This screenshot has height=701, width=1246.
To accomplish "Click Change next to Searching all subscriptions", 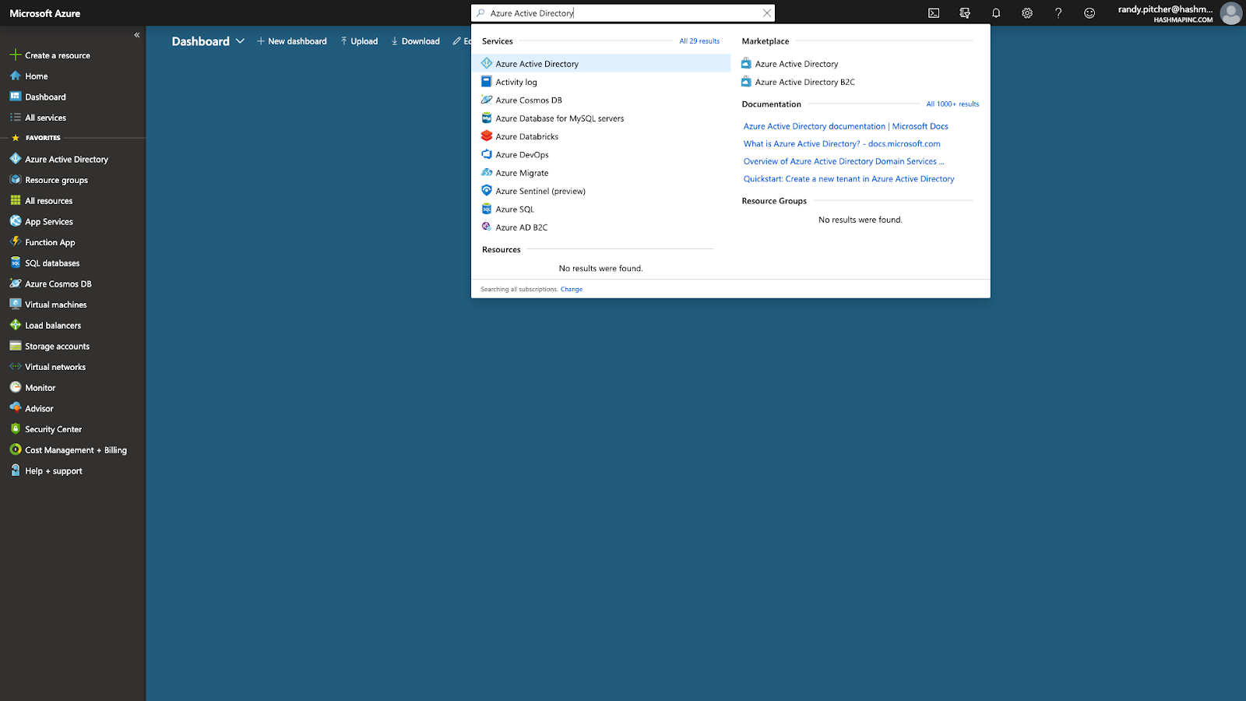I will (572, 289).
